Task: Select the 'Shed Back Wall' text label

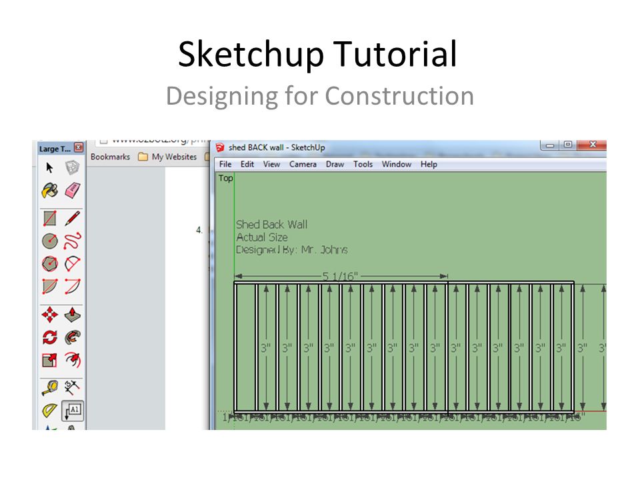Action: click(x=272, y=225)
